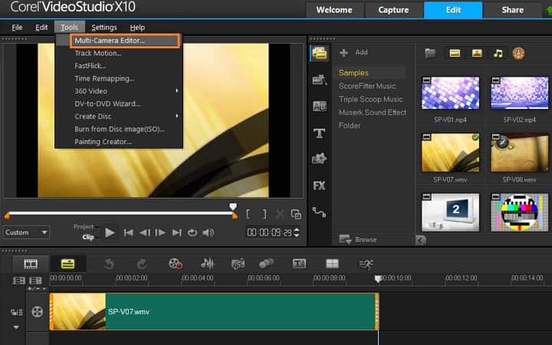Click the Browse button in library
552x345 pixels.
pyautogui.click(x=358, y=240)
